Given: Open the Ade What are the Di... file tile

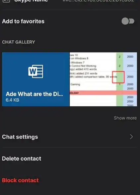Looking at the screenshot, I should tap(35, 79).
